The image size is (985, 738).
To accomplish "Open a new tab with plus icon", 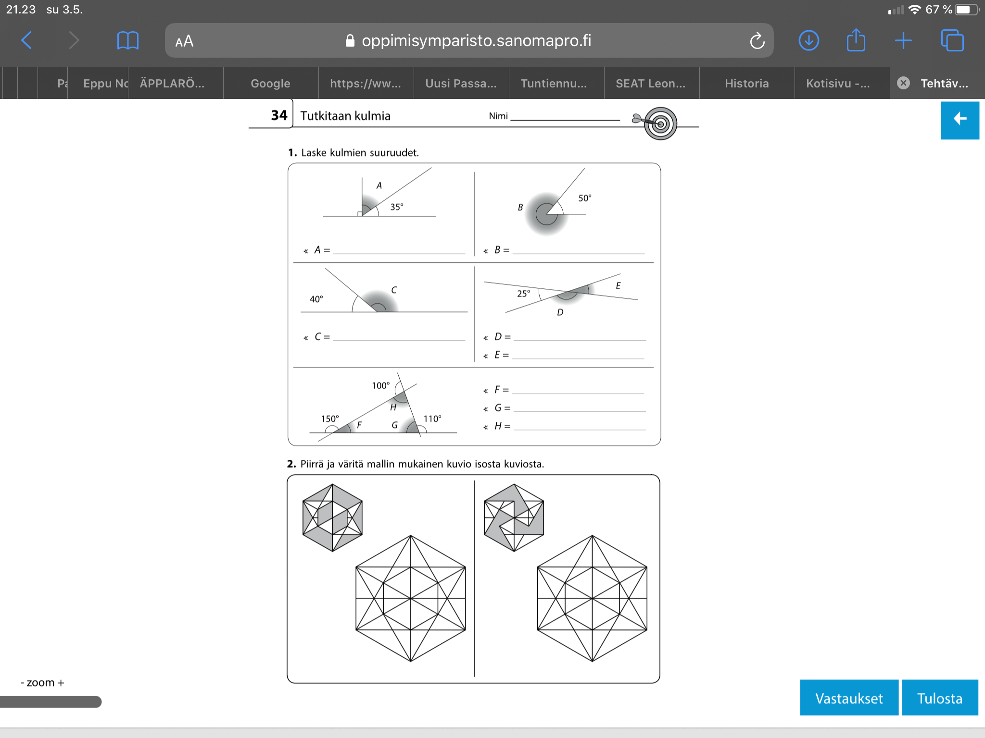I will [903, 40].
